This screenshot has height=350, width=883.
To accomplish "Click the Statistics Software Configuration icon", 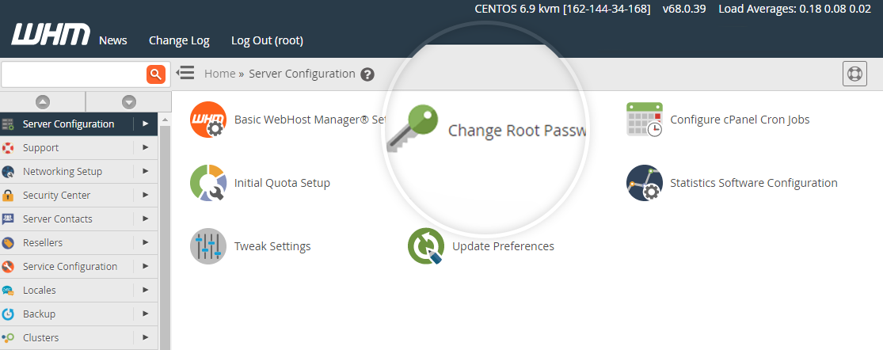I will pyautogui.click(x=644, y=183).
